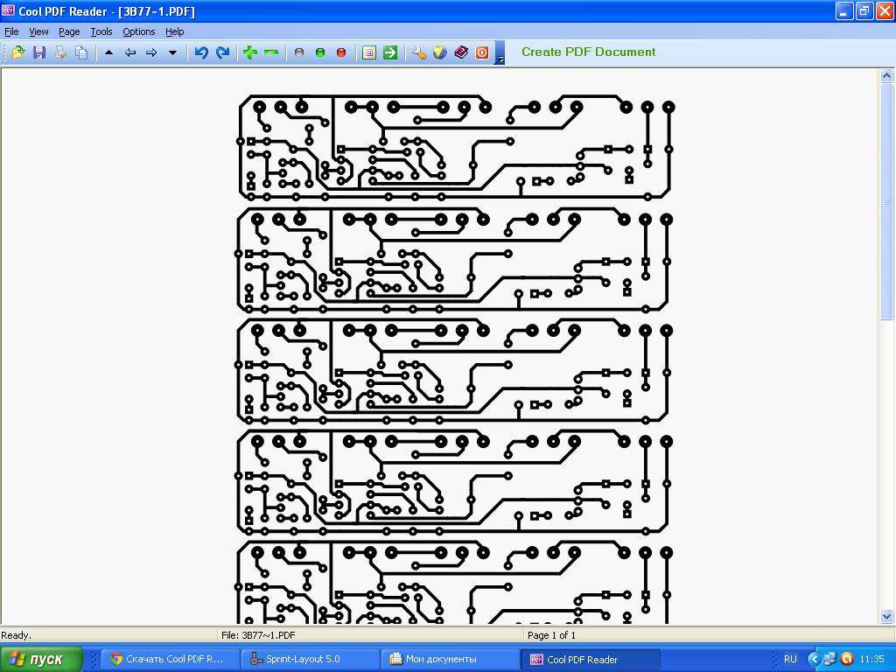Viewport: 896px width, 672px height.
Task: Click the Windows Start (пуск) button
Action: pyautogui.click(x=41, y=659)
